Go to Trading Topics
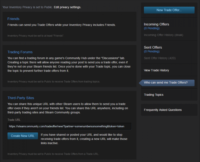This screenshot has width=200, height=162. [x=153, y=95]
